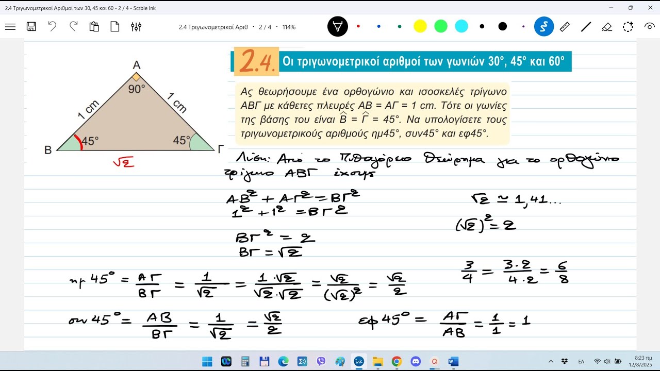This screenshot has height=371, width=660.
Task: Save the notebook with the floppy icon
Action: point(31,27)
